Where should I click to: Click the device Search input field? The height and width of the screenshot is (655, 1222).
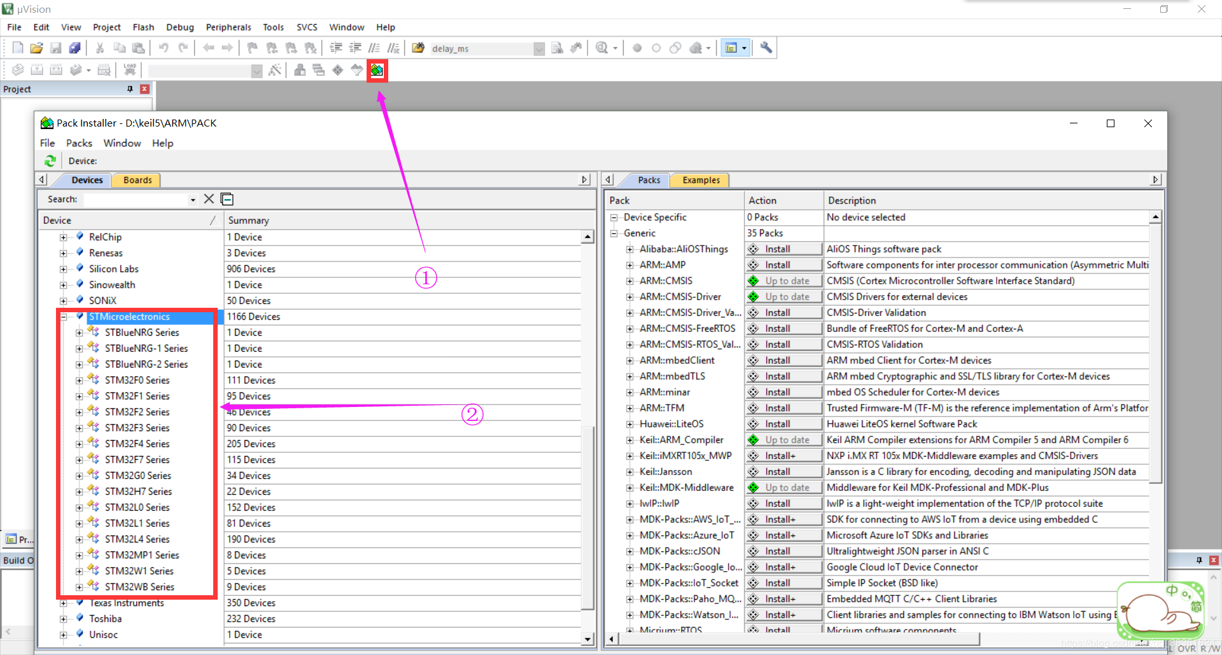click(x=137, y=200)
